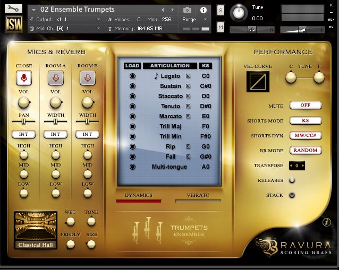Click the CLOSE mic INT button
Screen dimensions: 339x270
[x=24, y=134]
